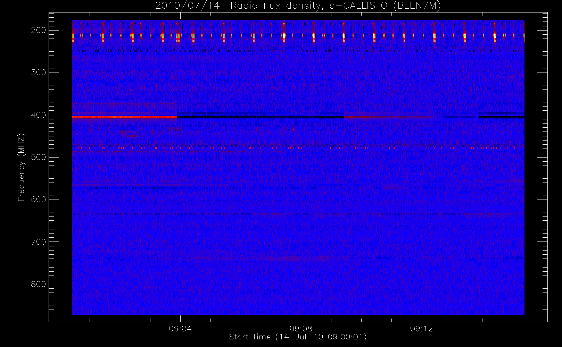Click the plot title with BLEN7M station name
The height and width of the screenshot is (347, 562).
(x=298, y=6)
